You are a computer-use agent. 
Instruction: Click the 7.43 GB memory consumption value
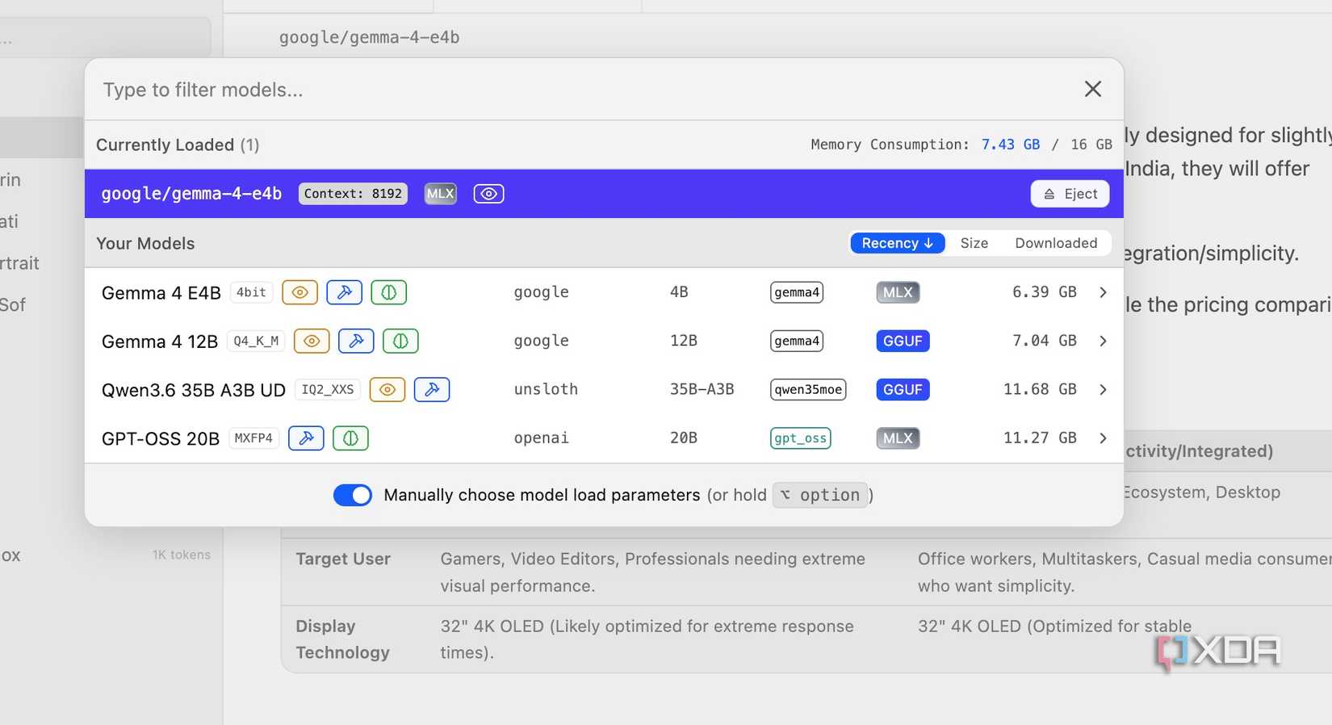1011,145
